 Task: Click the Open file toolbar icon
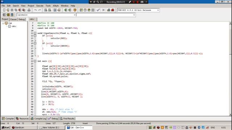click(x=8, y=10)
